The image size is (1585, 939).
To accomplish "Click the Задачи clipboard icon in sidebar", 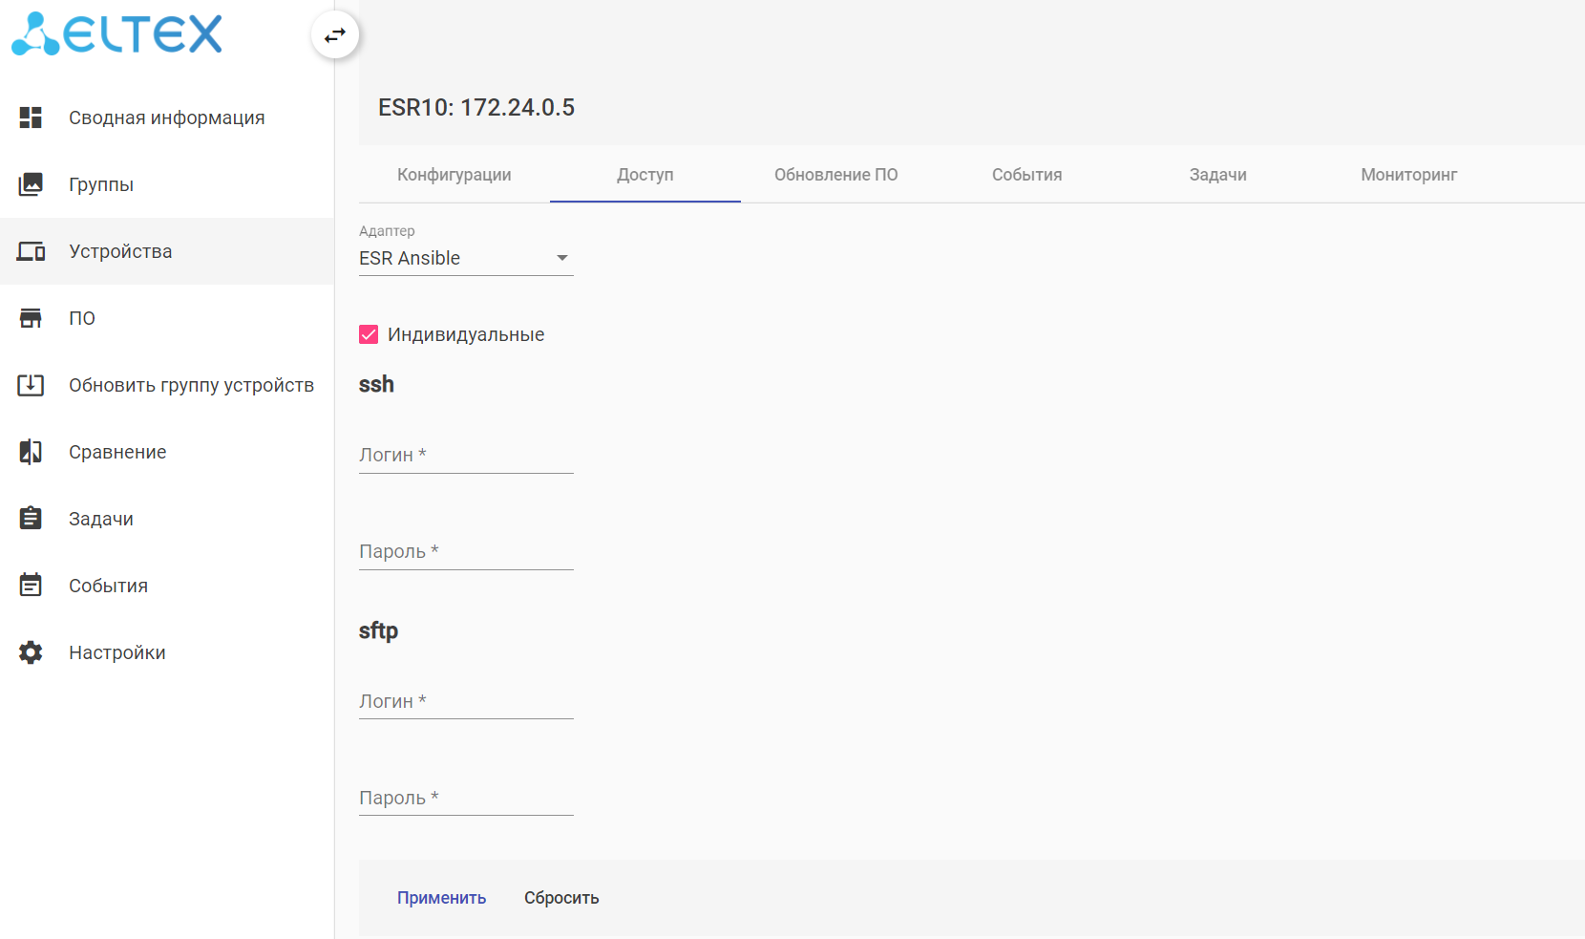I will coord(31,519).
